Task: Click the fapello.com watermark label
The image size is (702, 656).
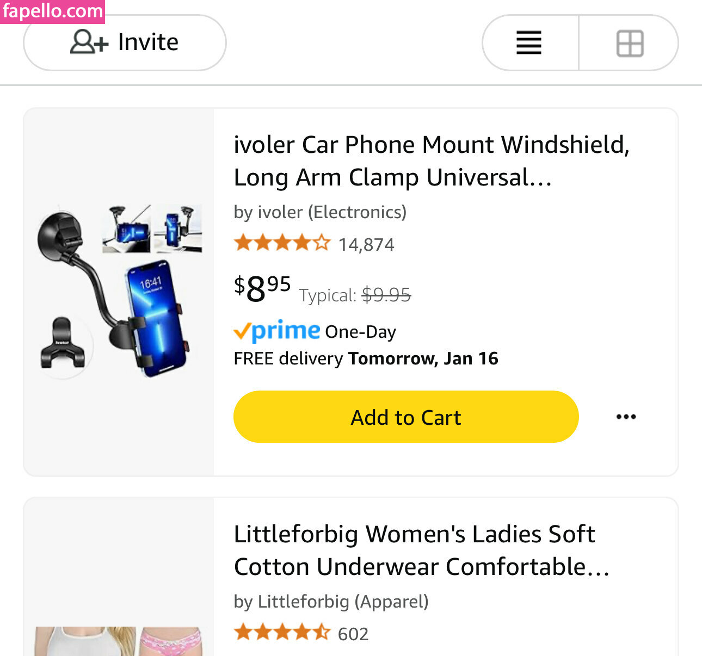Action: (x=52, y=11)
